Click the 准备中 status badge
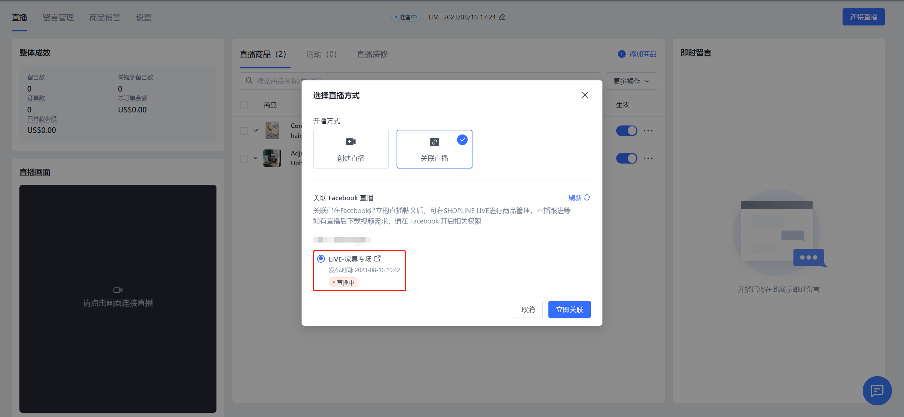This screenshot has height=417, width=904. tap(406, 17)
